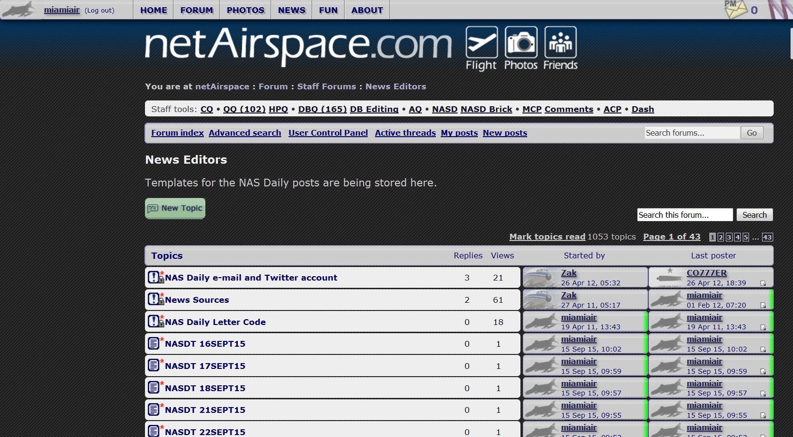Go to page 5 of topics
The height and width of the screenshot is (437, 793).
pyautogui.click(x=746, y=237)
